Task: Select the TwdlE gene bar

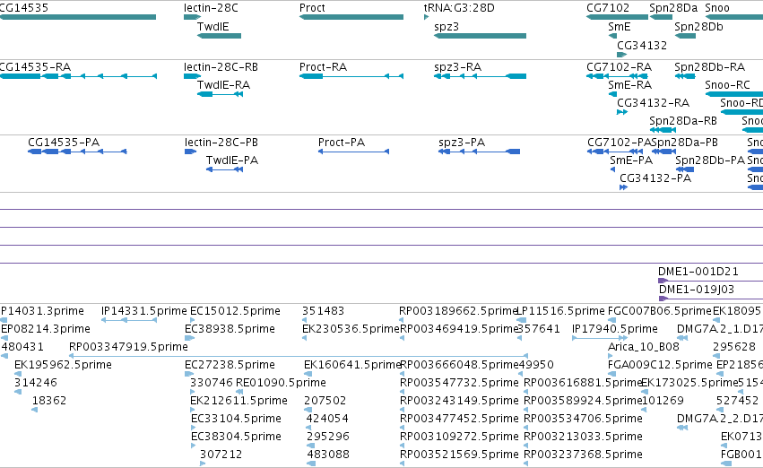Action: point(219,36)
